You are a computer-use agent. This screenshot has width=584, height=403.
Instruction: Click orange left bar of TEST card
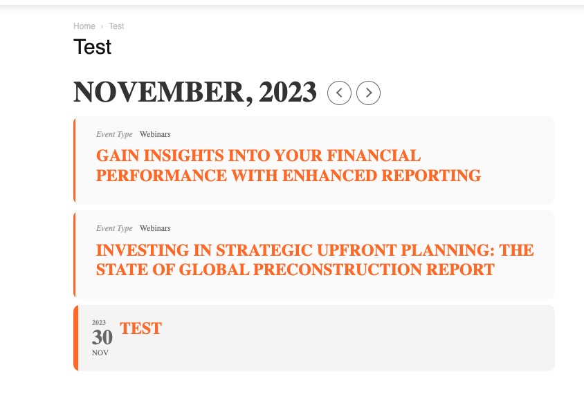(x=75, y=338)
